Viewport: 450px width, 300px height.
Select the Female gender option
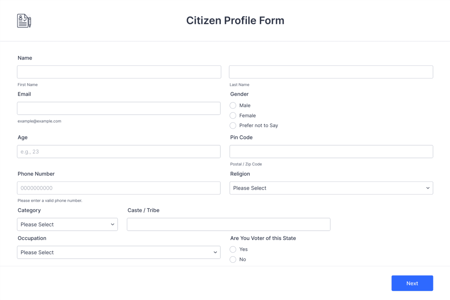pyautogui.click(x=232, y=115)
